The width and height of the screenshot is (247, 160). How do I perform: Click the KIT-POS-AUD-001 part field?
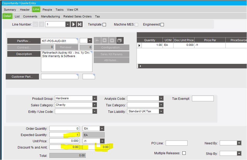pyautogui.click(x=59, y=41)
